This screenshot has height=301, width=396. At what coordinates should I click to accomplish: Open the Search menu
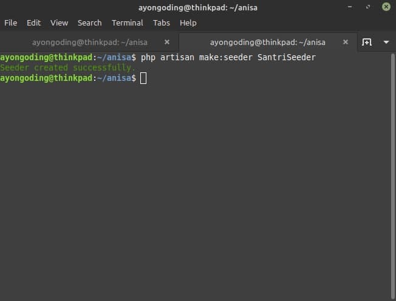[x=90, y=23]
